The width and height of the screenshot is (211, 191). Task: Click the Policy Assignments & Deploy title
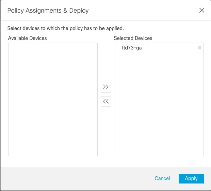point(48,11)
